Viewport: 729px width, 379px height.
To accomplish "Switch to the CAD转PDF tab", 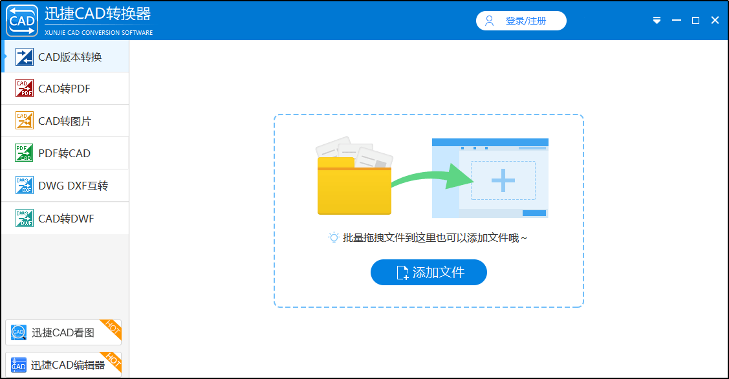I will pos(65,88).
